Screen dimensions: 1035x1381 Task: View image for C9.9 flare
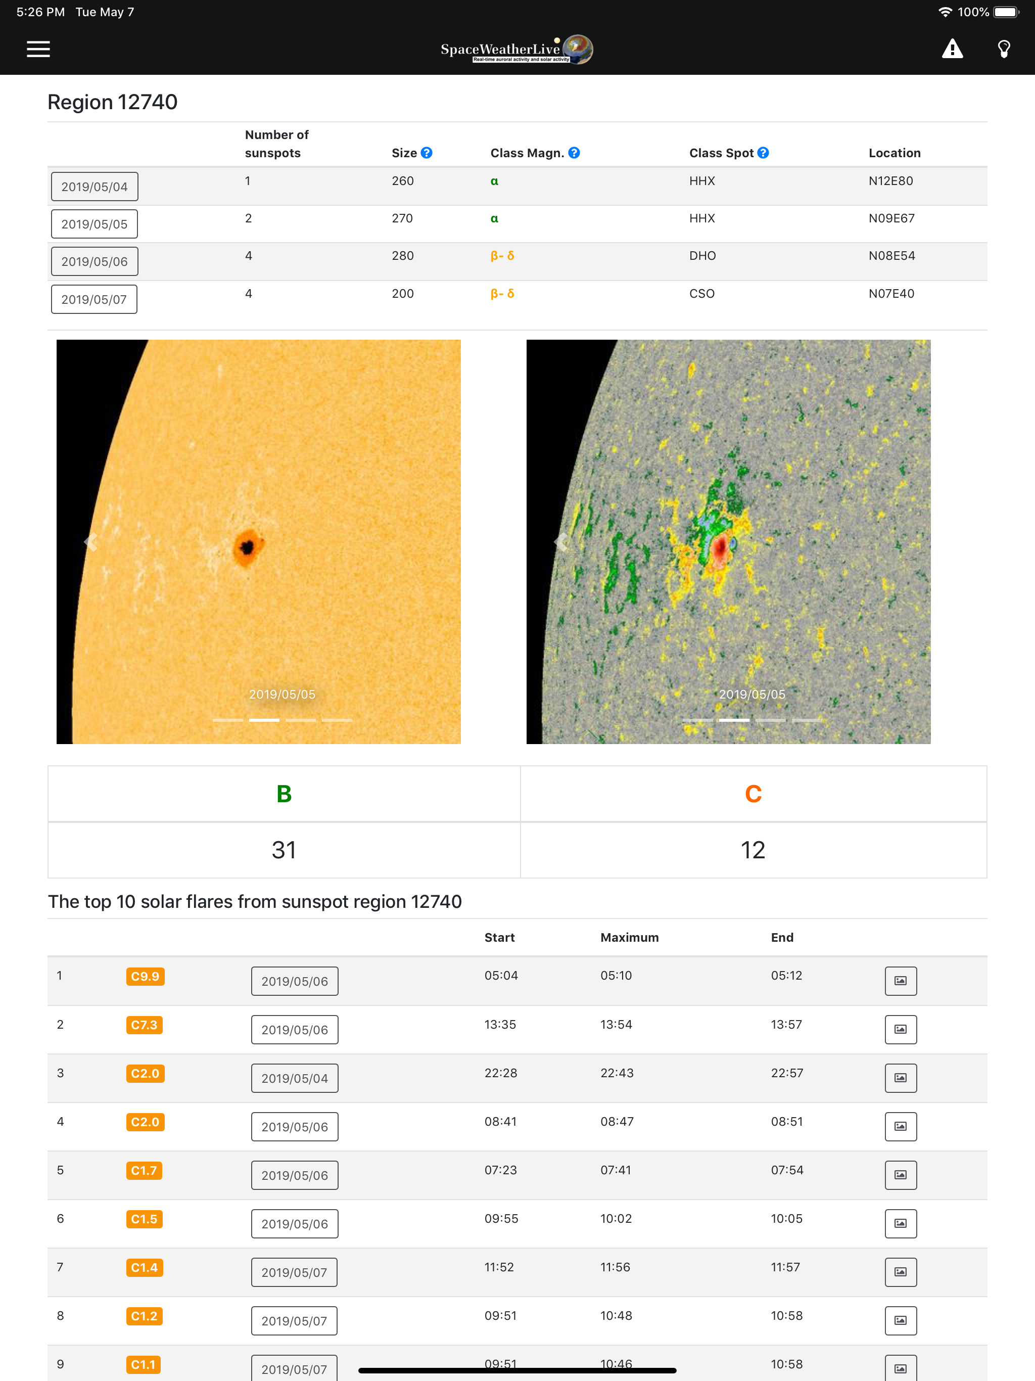900,981
